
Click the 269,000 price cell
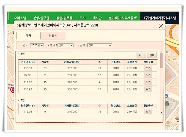72,75
